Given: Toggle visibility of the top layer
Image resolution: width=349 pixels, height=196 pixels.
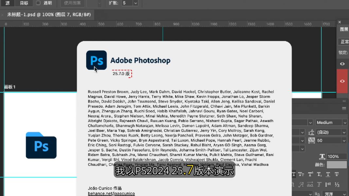Looking at the screenshot, I should point(342,64).
